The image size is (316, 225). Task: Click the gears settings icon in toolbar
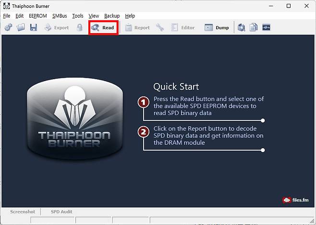point(8,28)
